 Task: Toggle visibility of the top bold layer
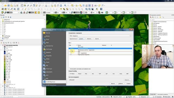coord(3,45)
